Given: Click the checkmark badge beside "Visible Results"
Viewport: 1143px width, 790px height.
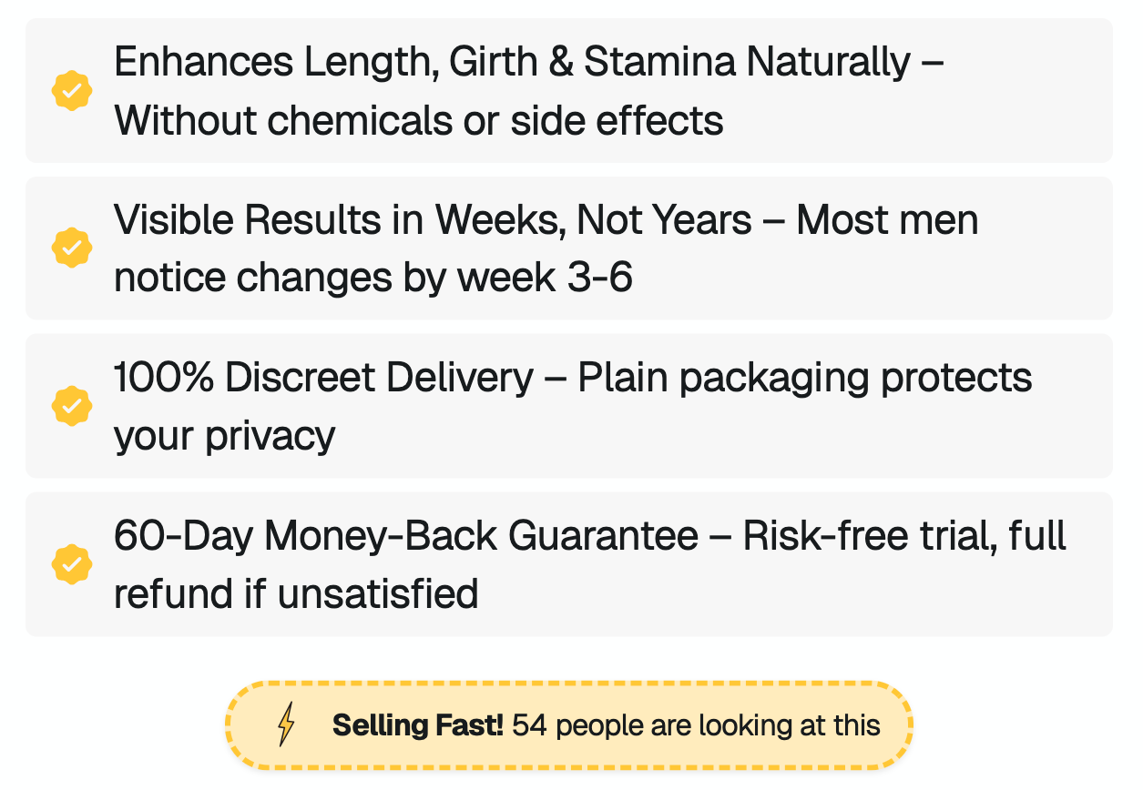Looking at the screenshot, I should (x=72, y=248).
